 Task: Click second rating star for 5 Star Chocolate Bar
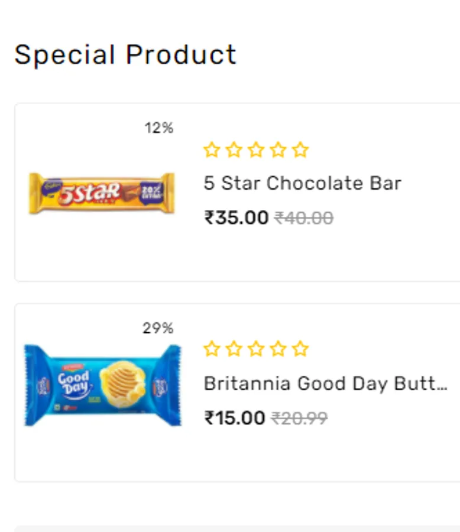pos(234,150)
